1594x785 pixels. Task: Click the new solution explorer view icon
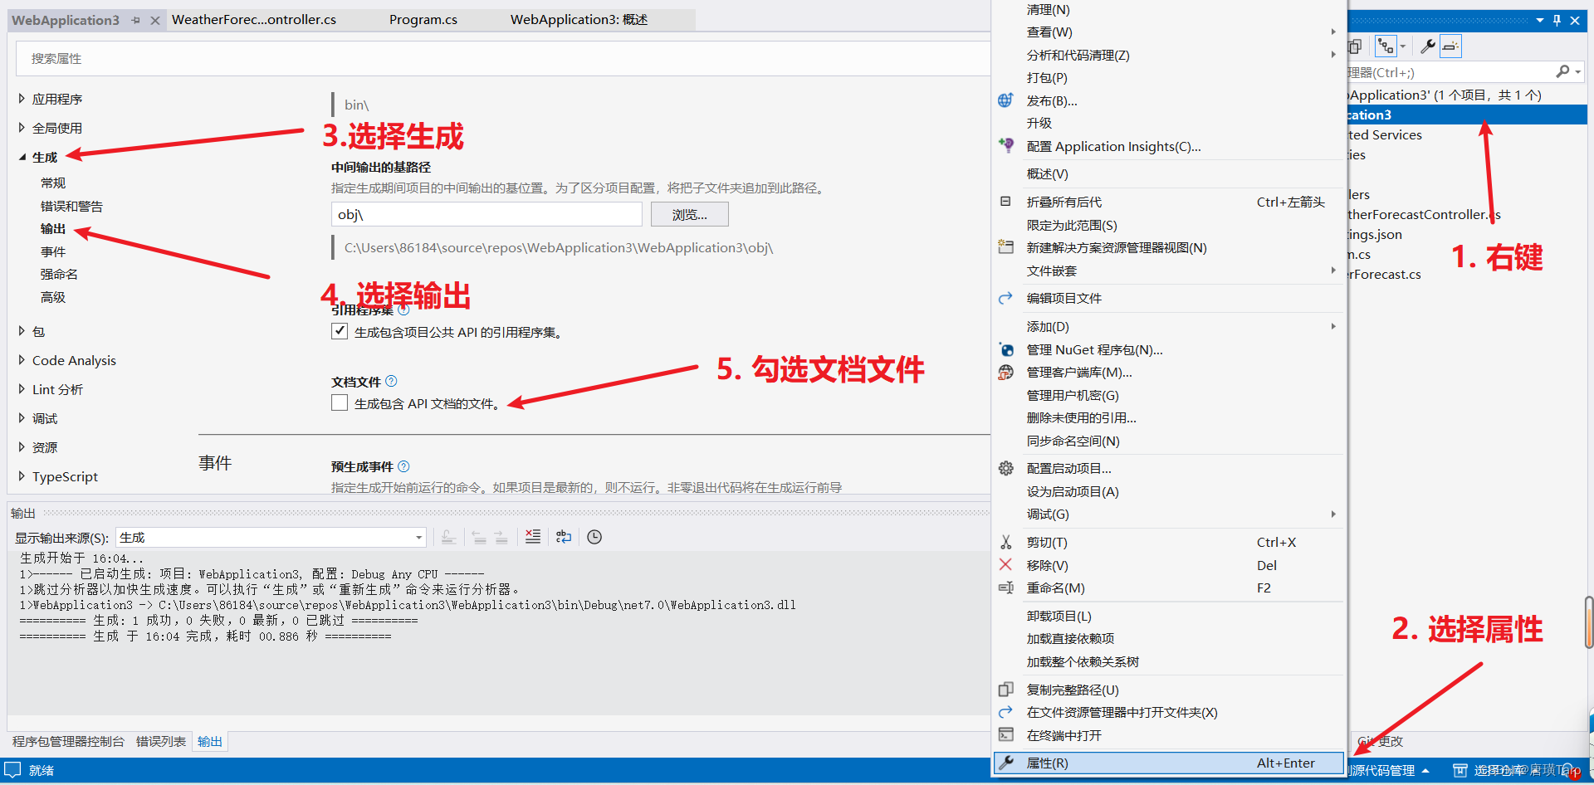pyautogui.click(x=1005, y=247)
